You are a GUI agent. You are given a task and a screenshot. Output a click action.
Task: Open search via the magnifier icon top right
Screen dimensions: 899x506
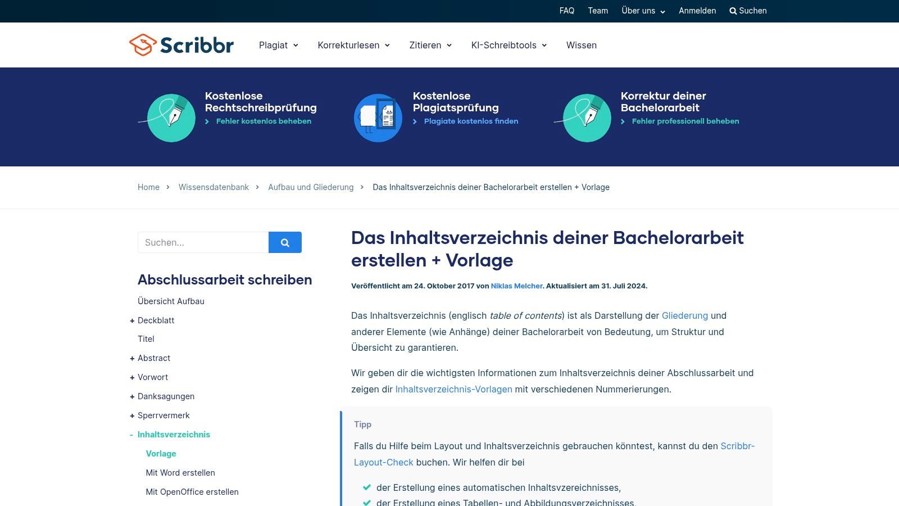748,11
